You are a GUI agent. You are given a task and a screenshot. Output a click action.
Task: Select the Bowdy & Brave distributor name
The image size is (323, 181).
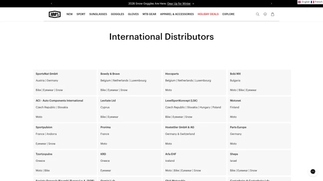[110, 74]
